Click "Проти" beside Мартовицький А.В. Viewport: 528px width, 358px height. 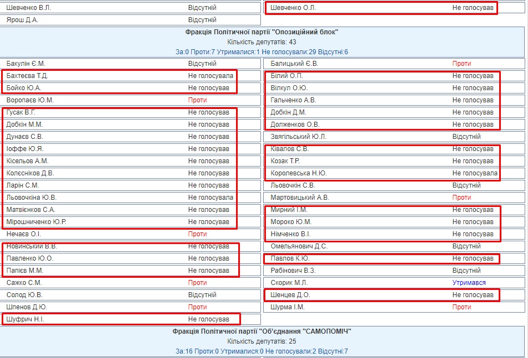click(462, 198)
